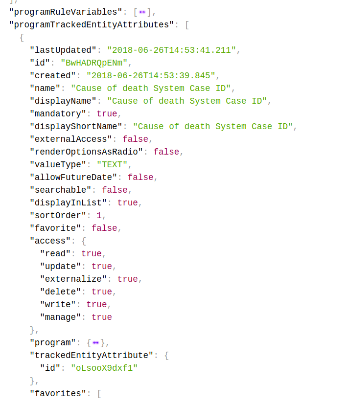
Task: Click the lastUpdated timestamp value
Action: click(x=171, y=50)
